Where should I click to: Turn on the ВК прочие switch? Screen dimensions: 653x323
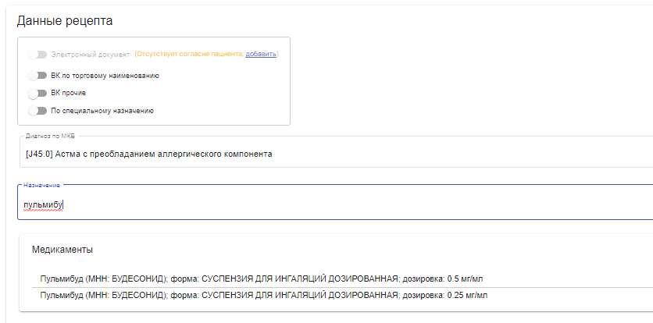tap(37, 94)
